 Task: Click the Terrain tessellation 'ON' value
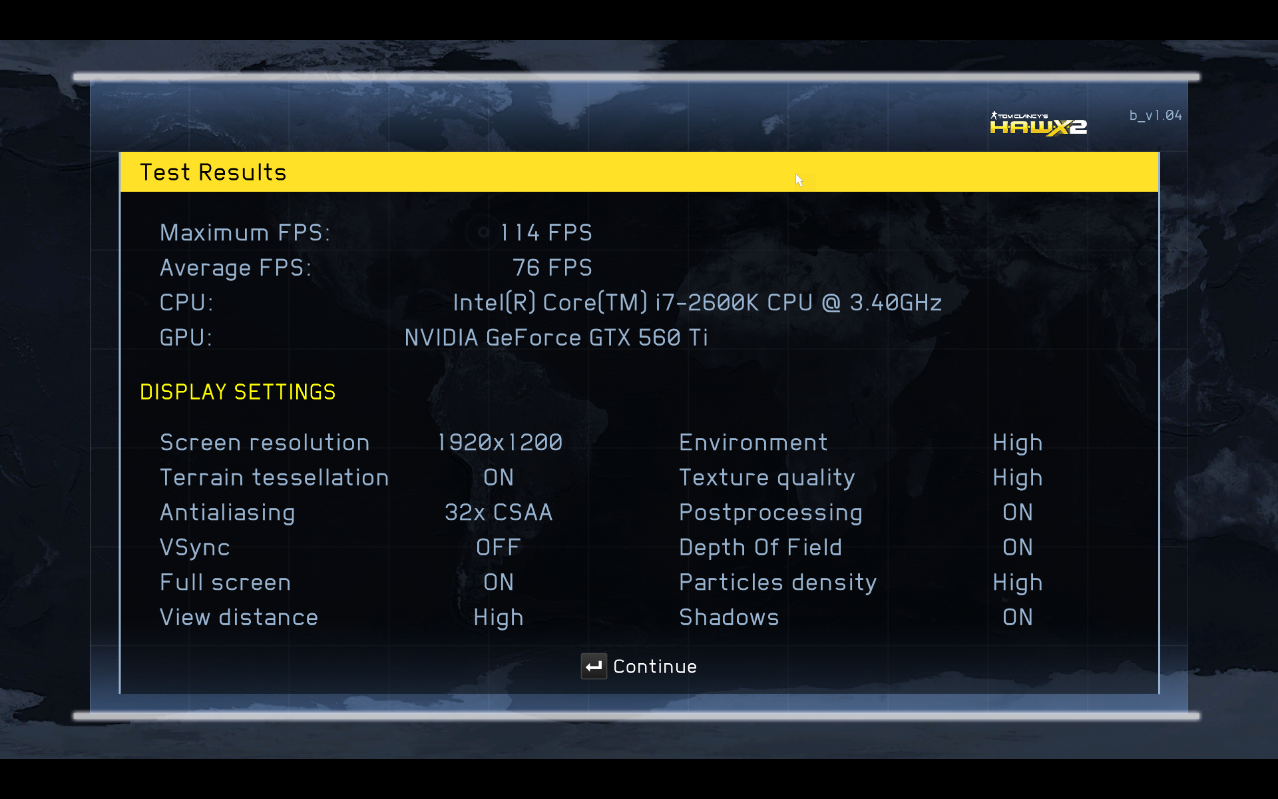coord(499,477)
